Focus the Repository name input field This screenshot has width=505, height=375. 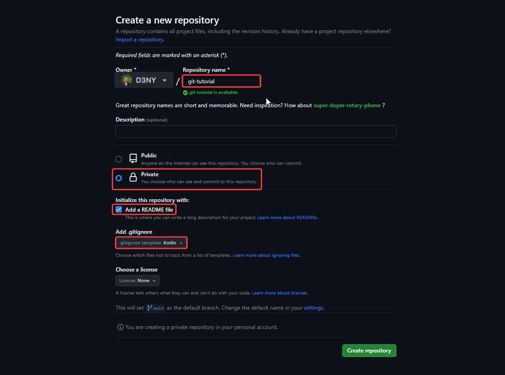point(222,81)
